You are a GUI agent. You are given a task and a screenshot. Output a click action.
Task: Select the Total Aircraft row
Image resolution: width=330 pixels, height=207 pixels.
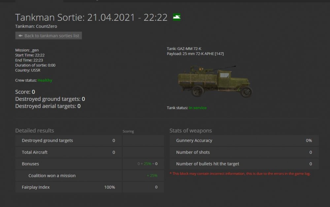click(90, 152)
